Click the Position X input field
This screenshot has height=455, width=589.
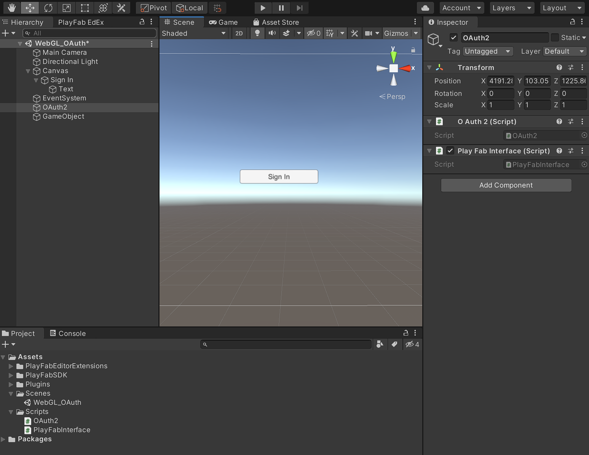501,81
